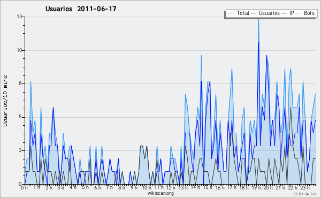321x198 pixels.
Task: Click the '1 h' hour label
Action: coord(37,187)
